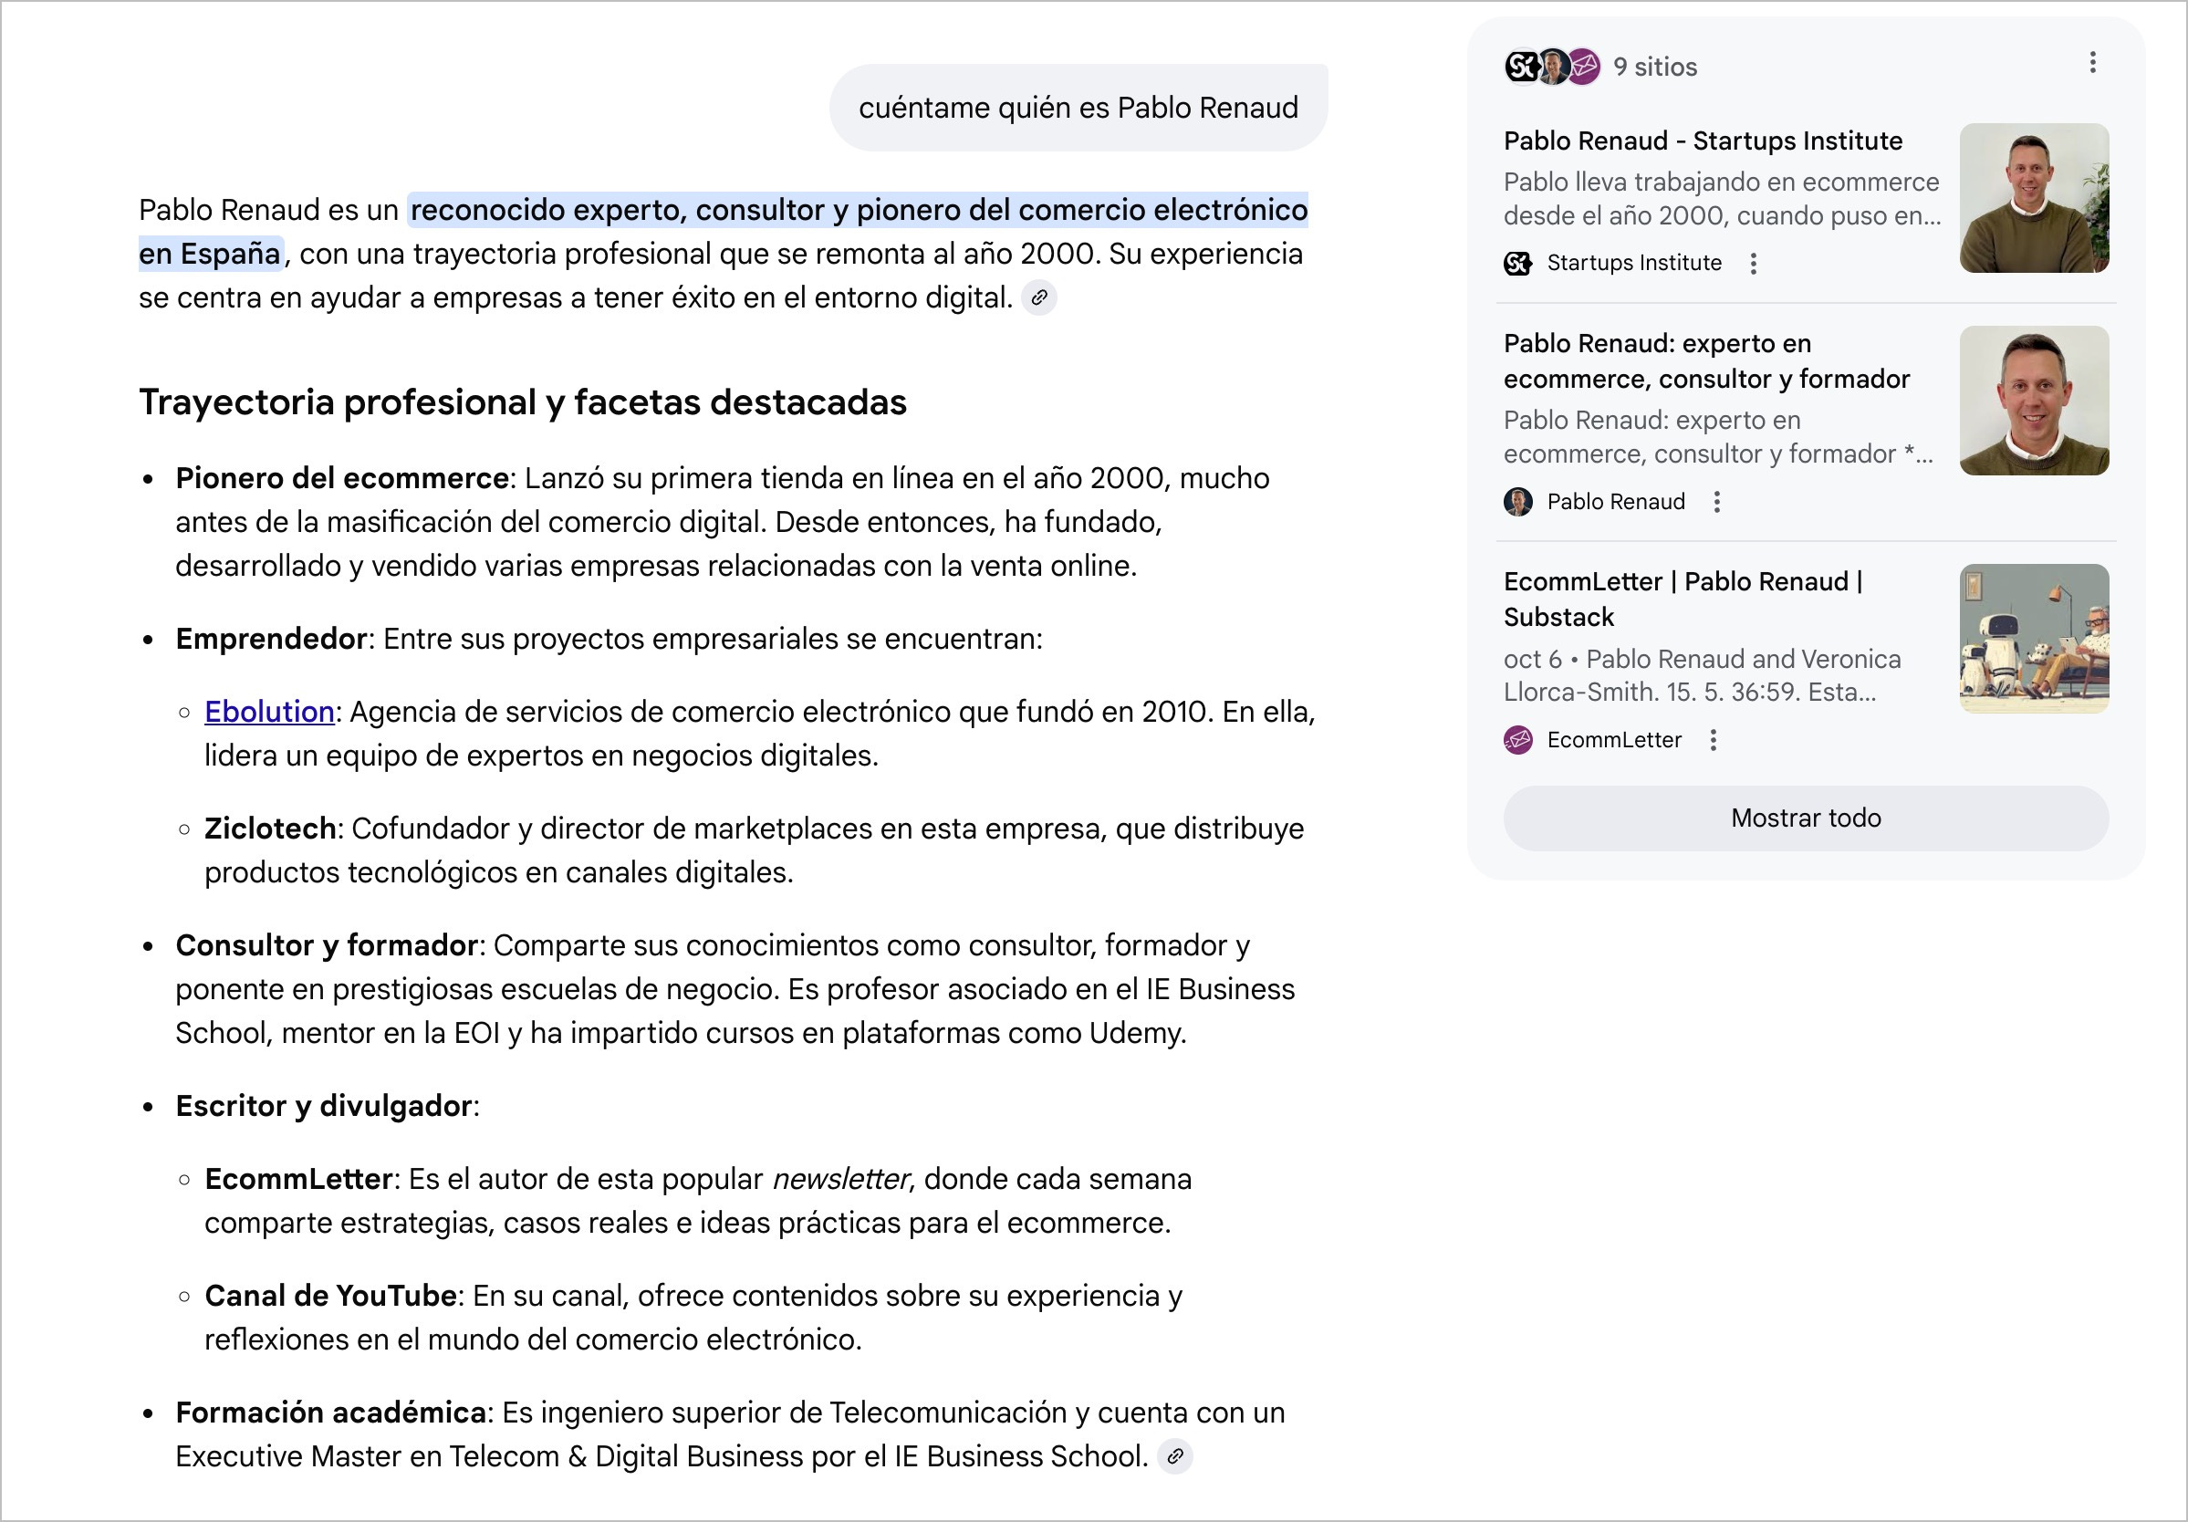Click the Pablo Renaud profile favicon
Image resolution: width=2188 pixels, height=1522 pixels.
tap(1517, 502)
